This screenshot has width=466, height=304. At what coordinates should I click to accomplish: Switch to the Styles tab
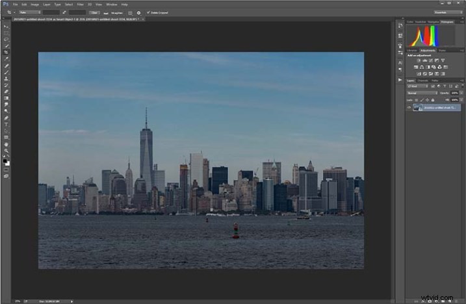442,51
